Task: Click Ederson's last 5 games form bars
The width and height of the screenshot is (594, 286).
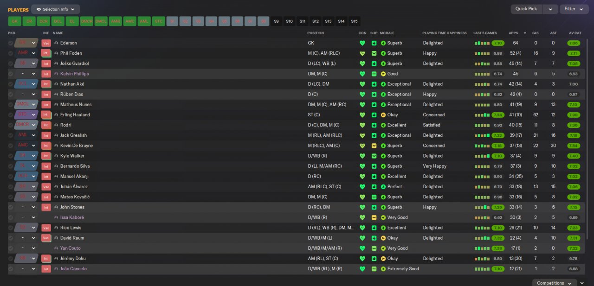Action: tap(482, 43)
